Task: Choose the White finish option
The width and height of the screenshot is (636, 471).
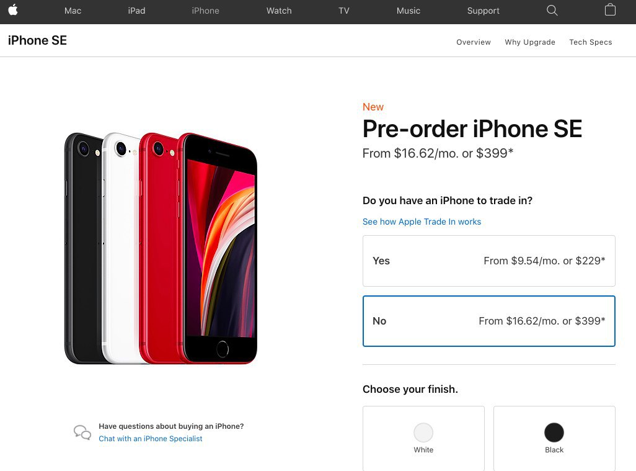Action: tap(423, 439)
